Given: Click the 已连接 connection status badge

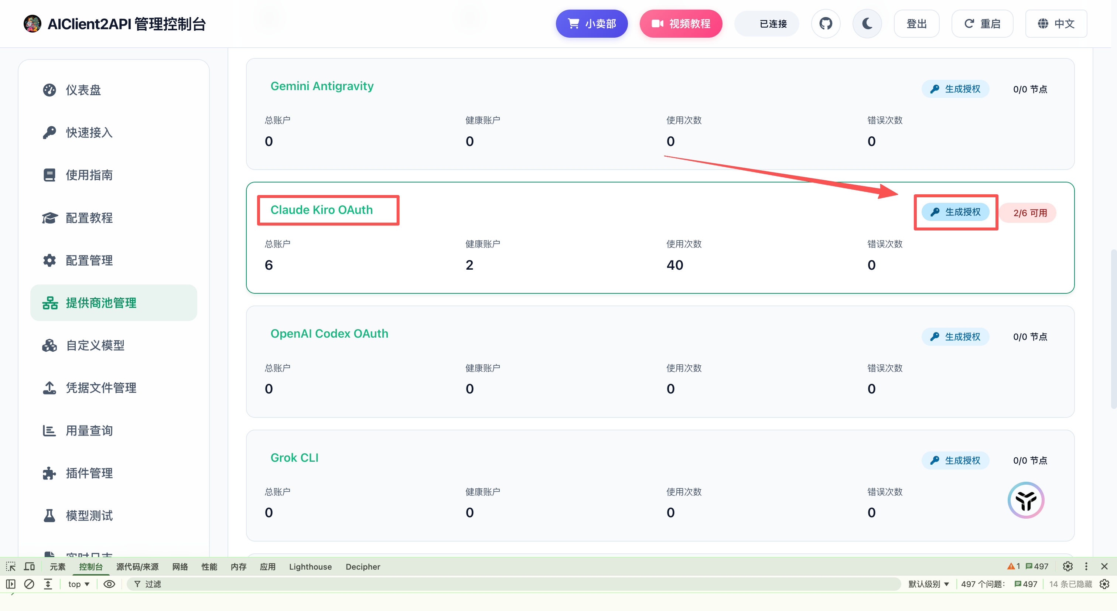Looking at the screenshot, I should click(766, 23).
